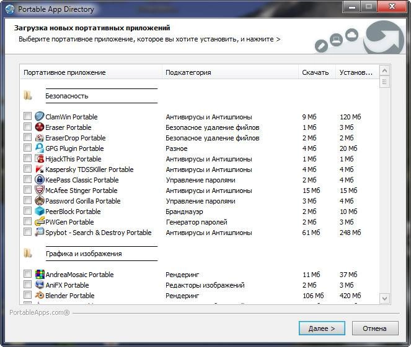Enable the AniFX Portable checkbox
Image resolution: width=411 pixels, height=347 pixels.
[27, 285]
